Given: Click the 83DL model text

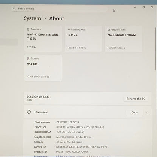Looking at the screenshot, I should [x=29, y=100].
